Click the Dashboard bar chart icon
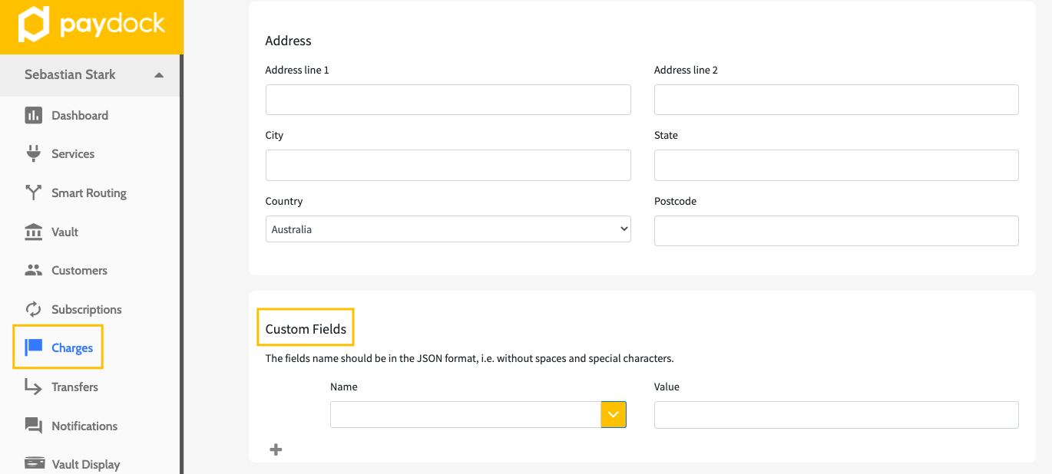 point(33,115)
